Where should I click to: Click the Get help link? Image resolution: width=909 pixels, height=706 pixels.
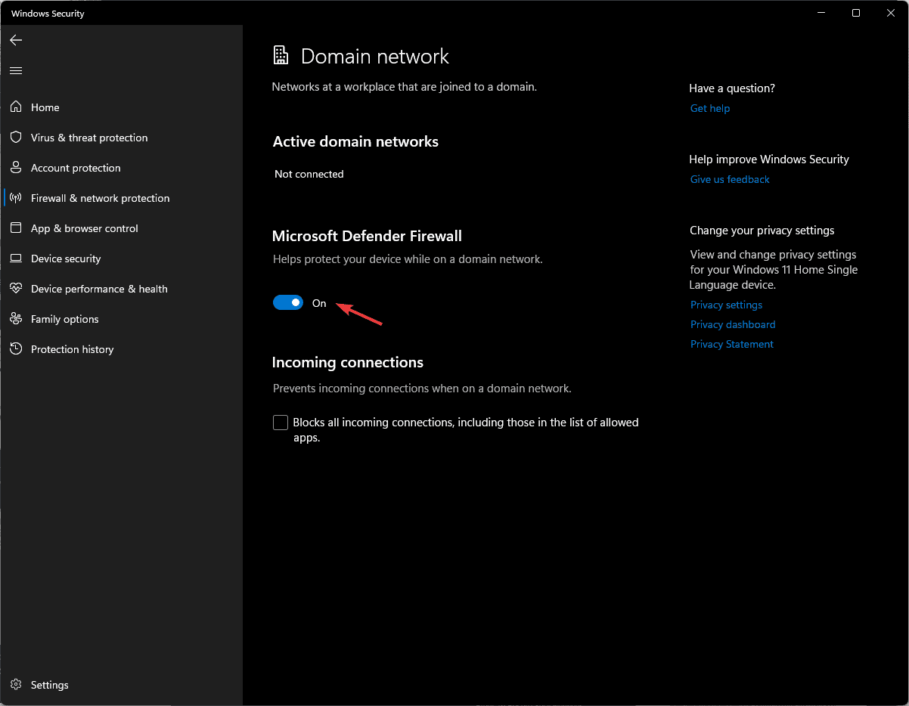point(710,108)
